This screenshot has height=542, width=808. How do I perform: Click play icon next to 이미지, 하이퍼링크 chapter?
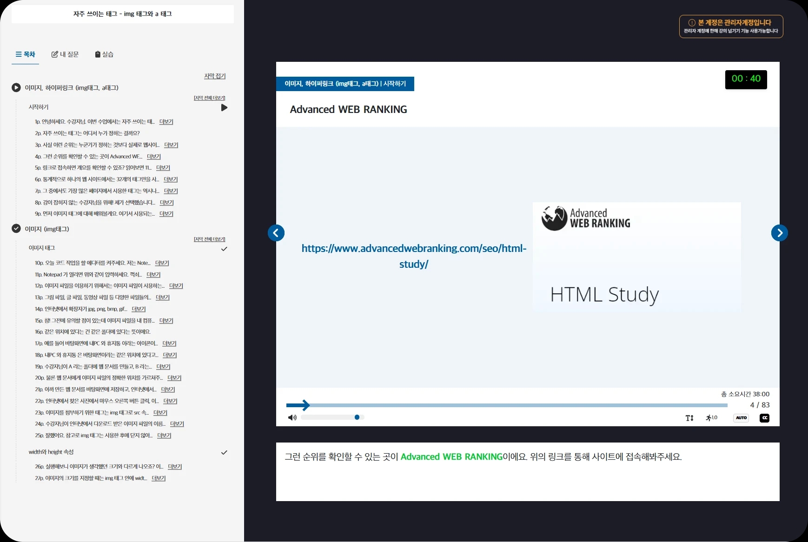pyautogui.click(x=16, y=87)
